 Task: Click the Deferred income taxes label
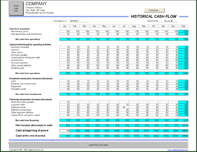pyautogui.click(x=21, y=110)
